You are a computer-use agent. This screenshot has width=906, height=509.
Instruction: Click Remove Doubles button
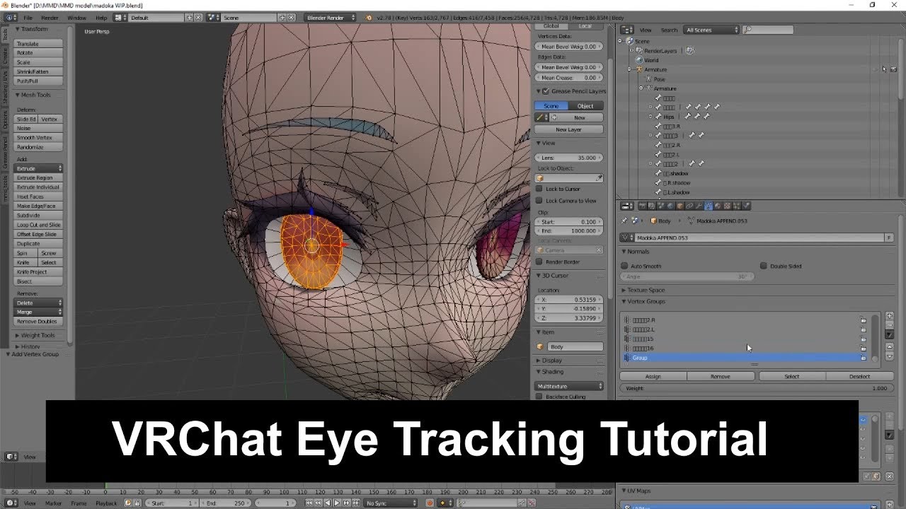39,321
